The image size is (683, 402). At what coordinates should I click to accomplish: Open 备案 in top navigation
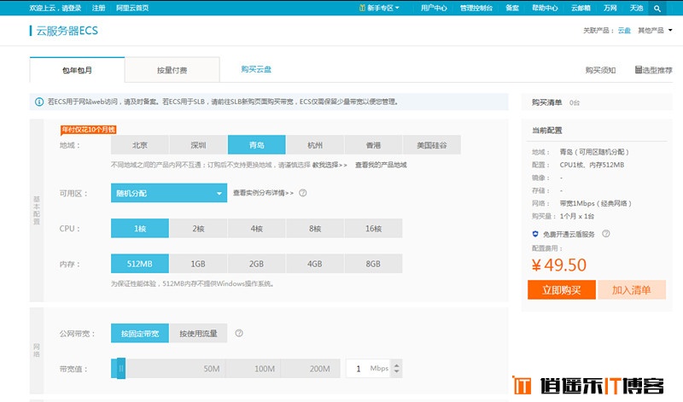click(x=511, y=8)
